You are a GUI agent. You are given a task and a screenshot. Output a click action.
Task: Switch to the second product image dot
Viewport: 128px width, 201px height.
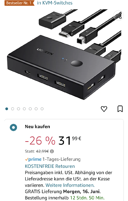pos(12,109)
